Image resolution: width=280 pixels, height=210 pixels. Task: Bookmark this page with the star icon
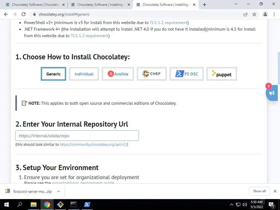(254, 14)
